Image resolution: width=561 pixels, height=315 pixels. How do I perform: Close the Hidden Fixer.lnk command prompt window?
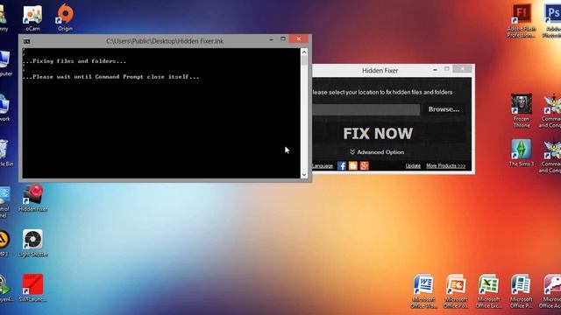coord(299,38)
